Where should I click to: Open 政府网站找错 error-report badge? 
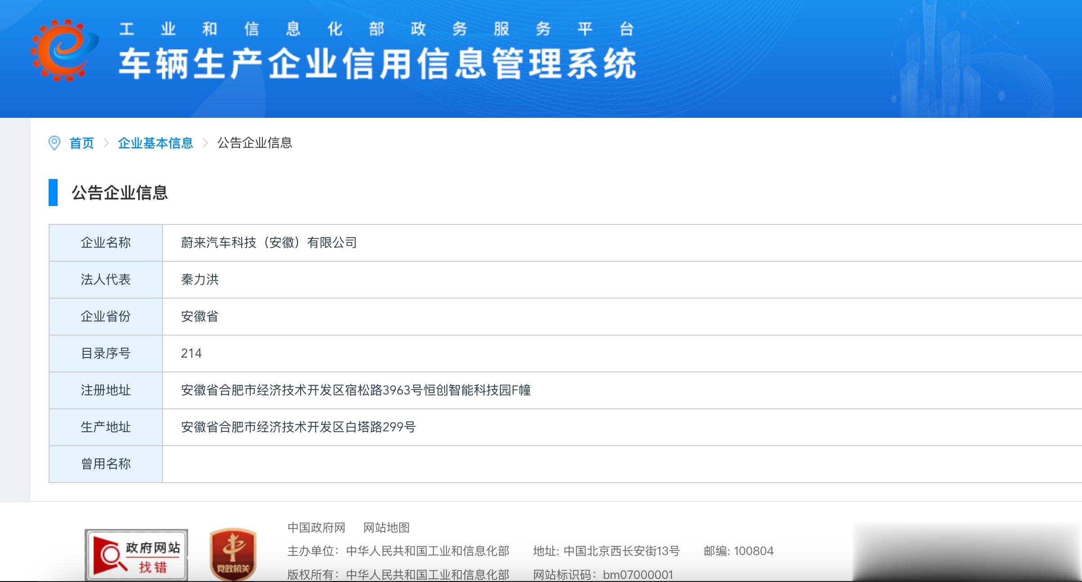[x=136, y=555]
